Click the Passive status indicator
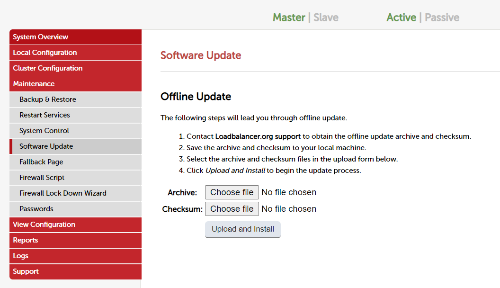500x288 pixels. point(442,17)
